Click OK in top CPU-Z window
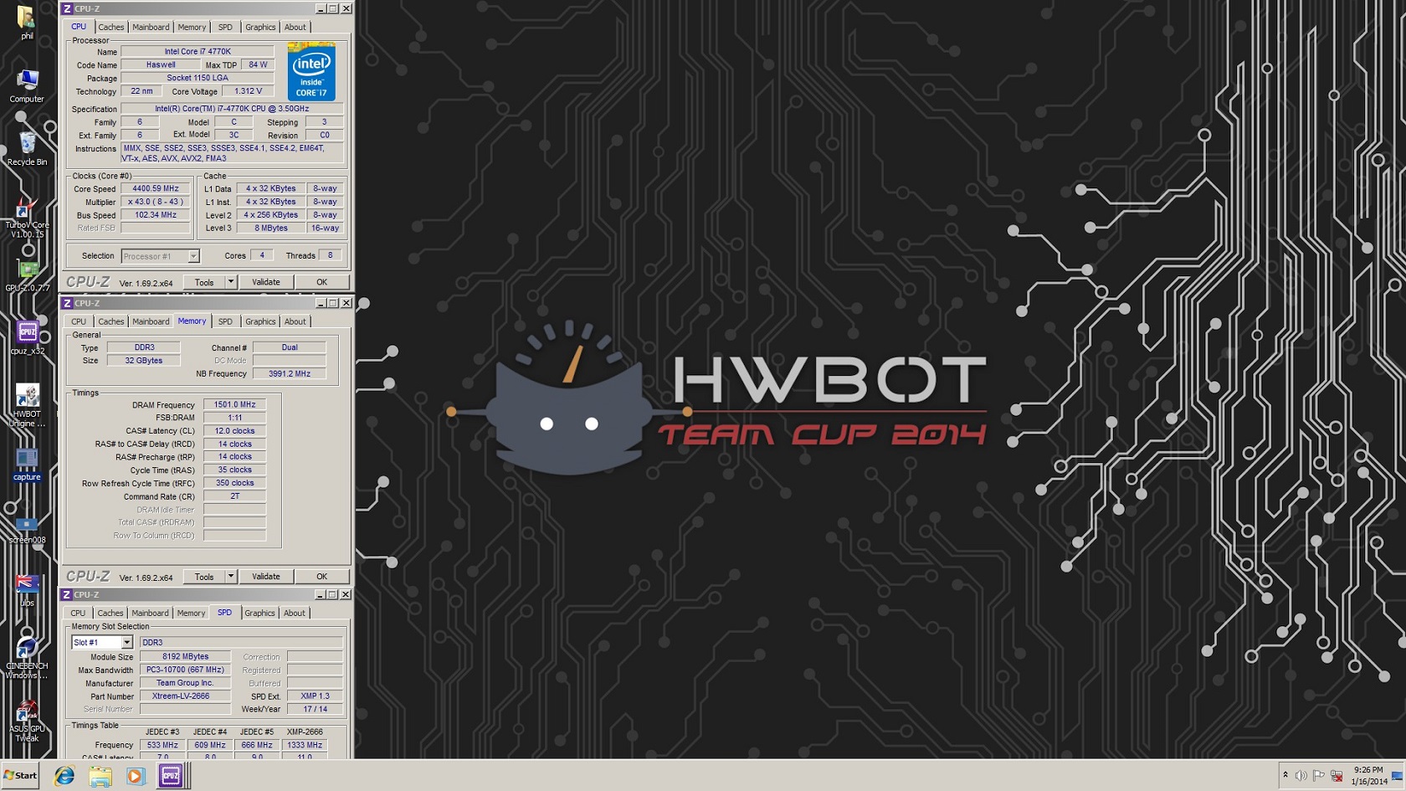Viewport: 1406px width, 791px height. [321, 282]
